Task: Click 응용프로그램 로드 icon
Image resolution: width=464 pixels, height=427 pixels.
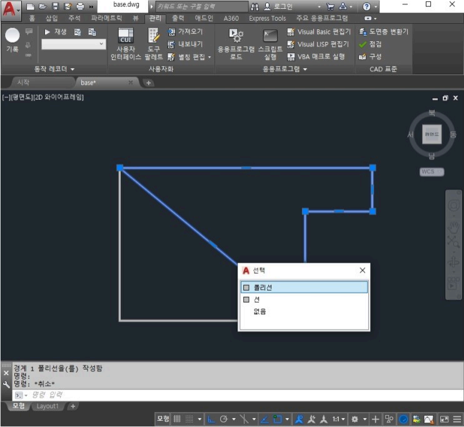Action: 236,44
